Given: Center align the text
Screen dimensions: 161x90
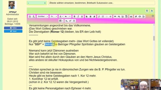Looking at the screenshot, I should tap(91, 16).
